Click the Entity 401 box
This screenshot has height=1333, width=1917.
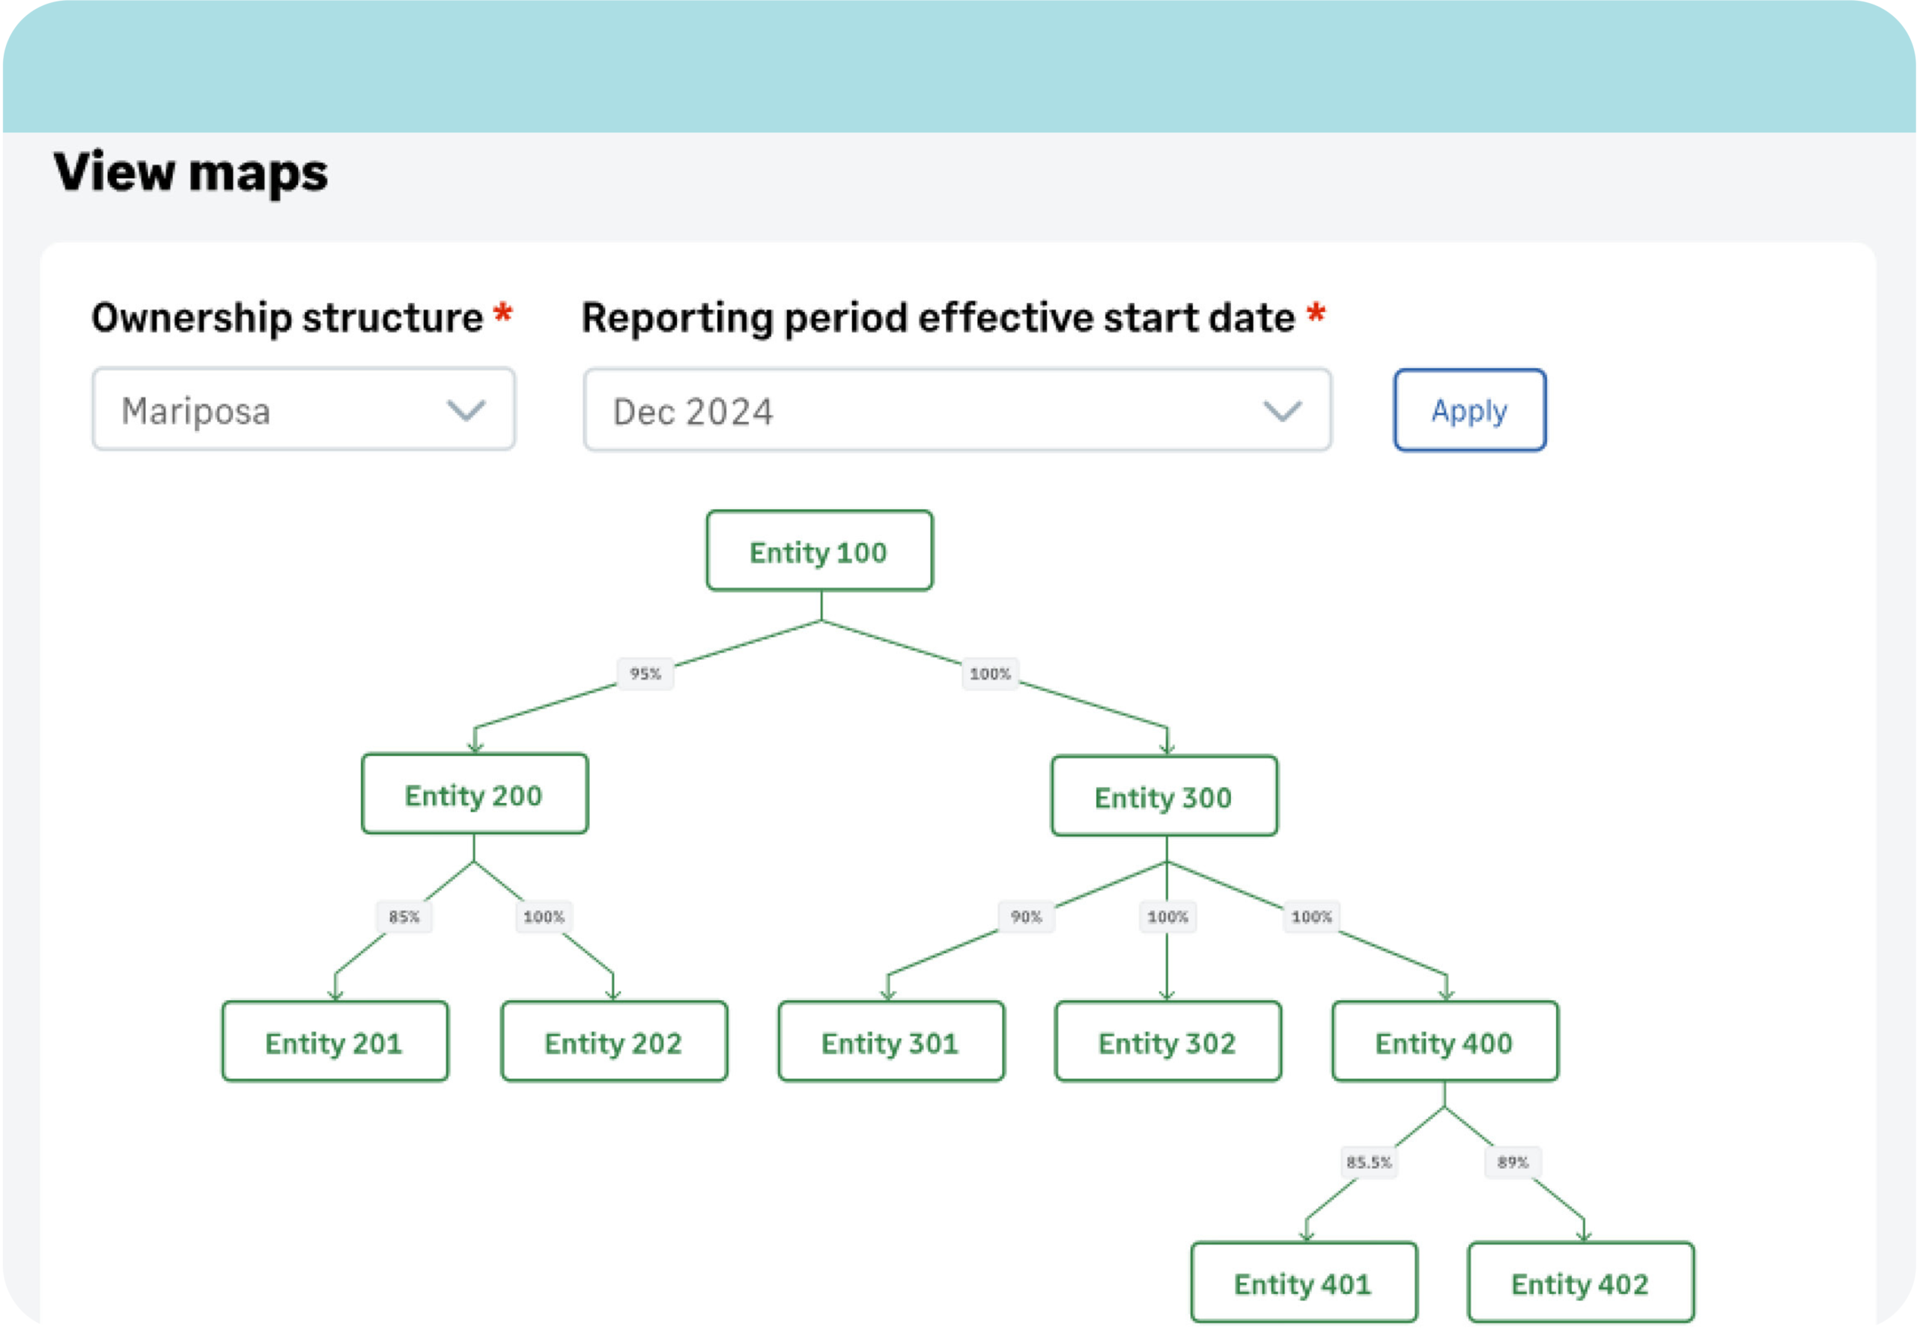click(x=1303, y=1283)
